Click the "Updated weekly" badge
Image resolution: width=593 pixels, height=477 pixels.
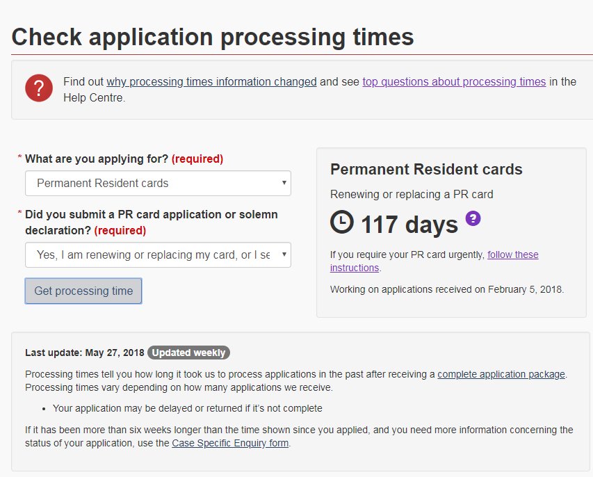[188, 353]
